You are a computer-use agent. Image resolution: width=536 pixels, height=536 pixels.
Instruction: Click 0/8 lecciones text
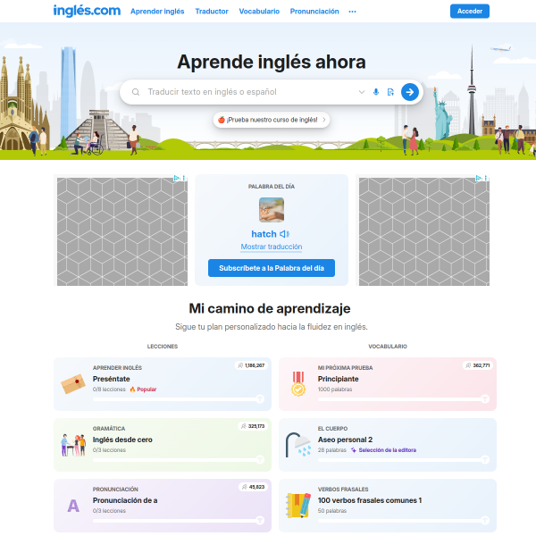coord(109,389)
